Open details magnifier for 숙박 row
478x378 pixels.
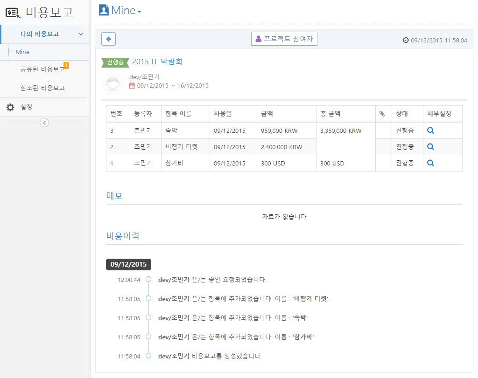431,131
